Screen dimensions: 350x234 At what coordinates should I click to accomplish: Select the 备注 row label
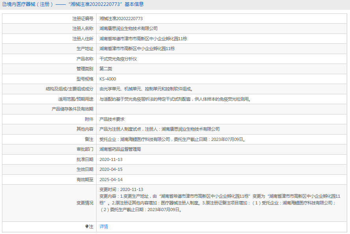pos(89,139)
